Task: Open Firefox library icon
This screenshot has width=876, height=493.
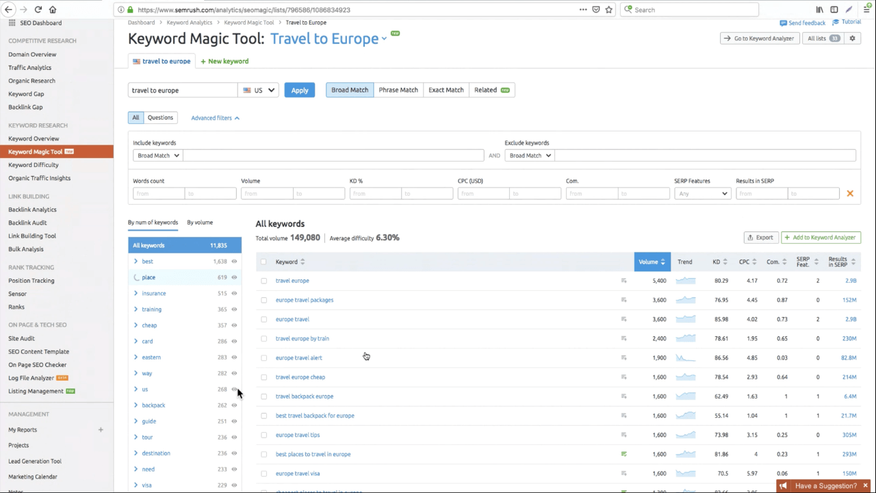Action: pos(819,10)
